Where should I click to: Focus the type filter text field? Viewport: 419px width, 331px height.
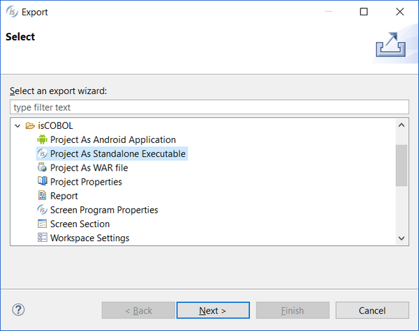point(209,107)
